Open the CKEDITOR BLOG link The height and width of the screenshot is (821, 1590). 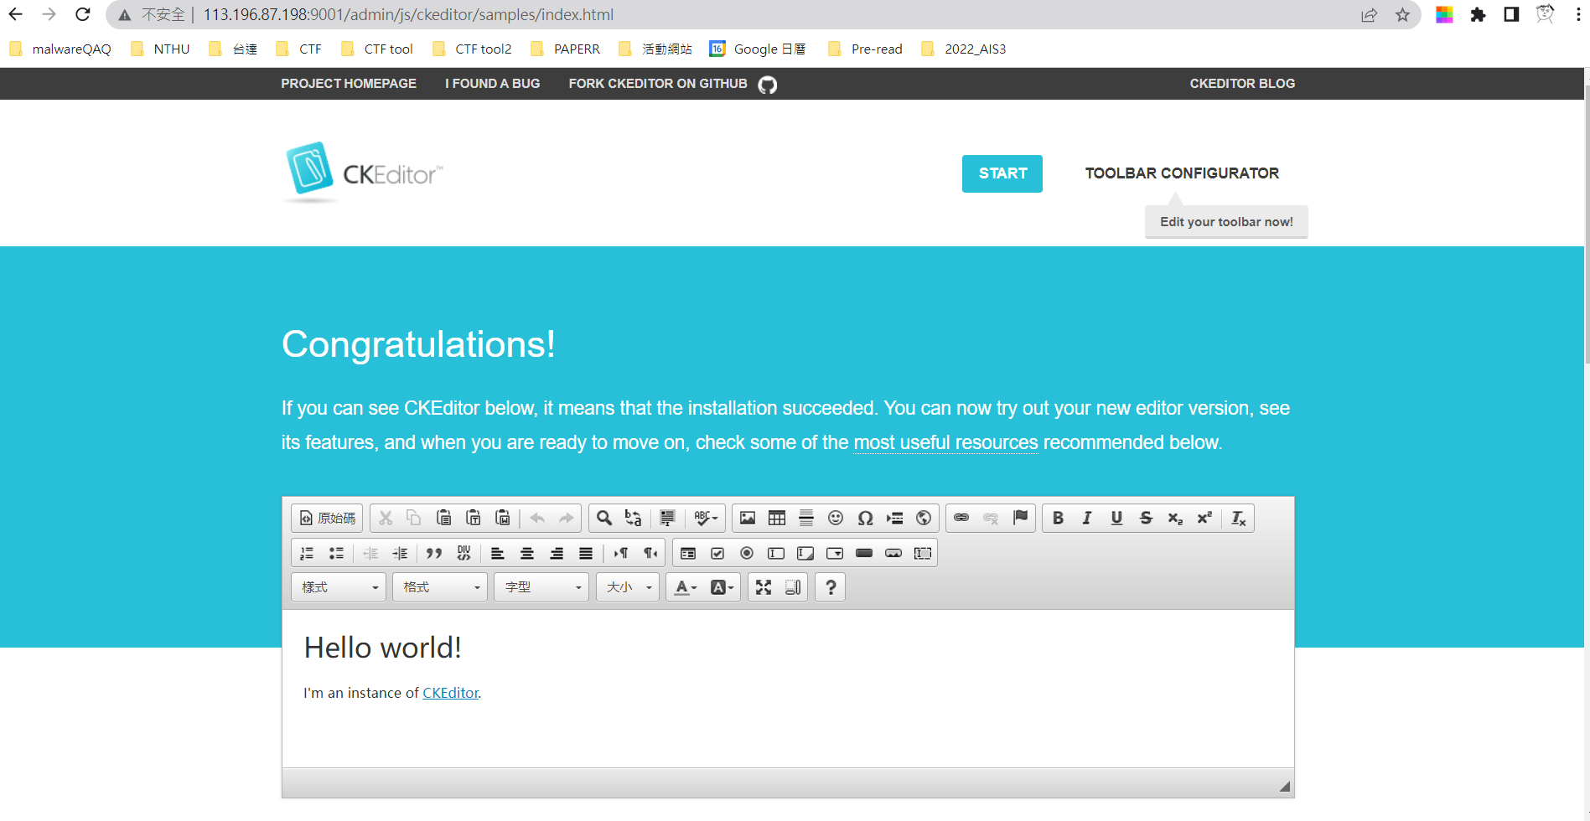[x=1242, y=84]
